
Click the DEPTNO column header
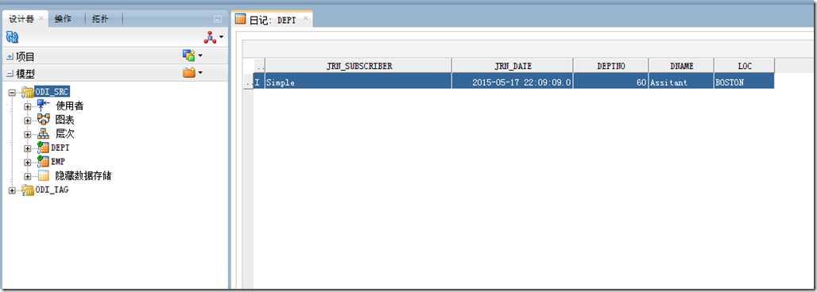611,66
